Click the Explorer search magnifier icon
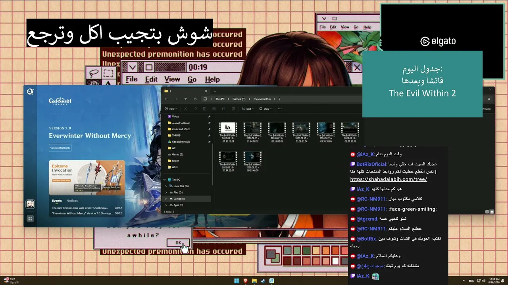Image resolution: width=508 pixels, height=285 pixels. click(x=489, y=99)
